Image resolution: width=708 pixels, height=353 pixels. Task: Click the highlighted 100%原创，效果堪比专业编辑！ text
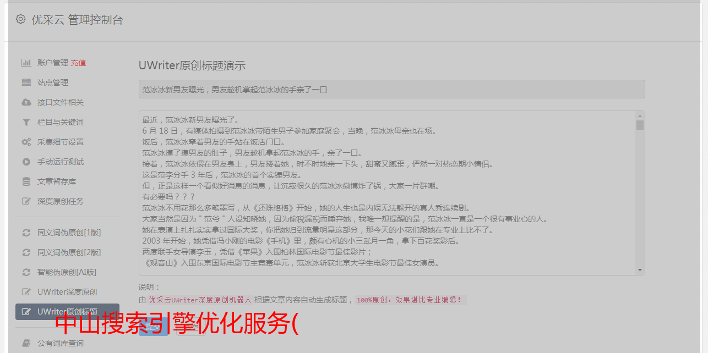410,300
